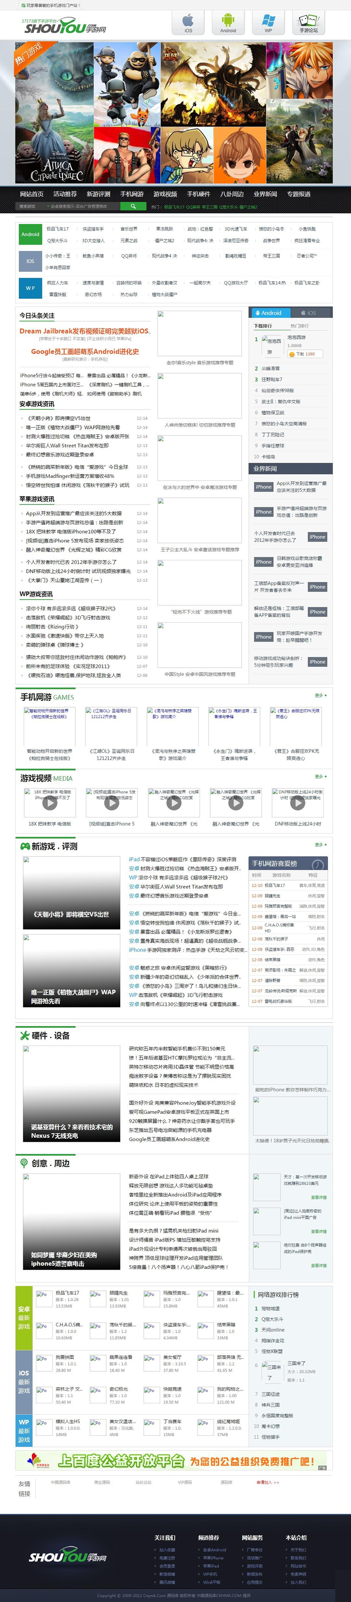Play the first 18X video thumbnail
This screenshot has height=1602, width=351.
tap(49, 803)
